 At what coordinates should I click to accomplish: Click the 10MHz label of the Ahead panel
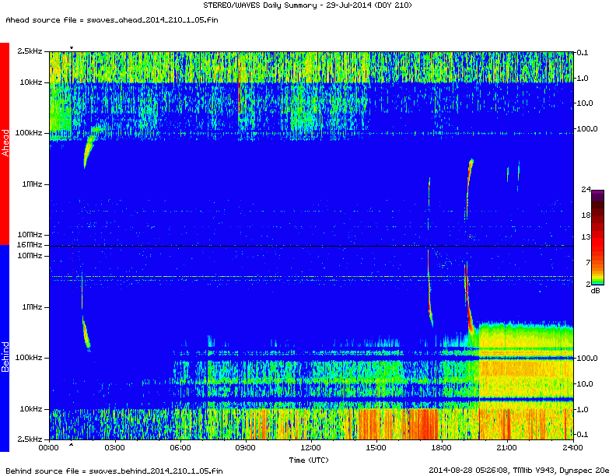30,234
